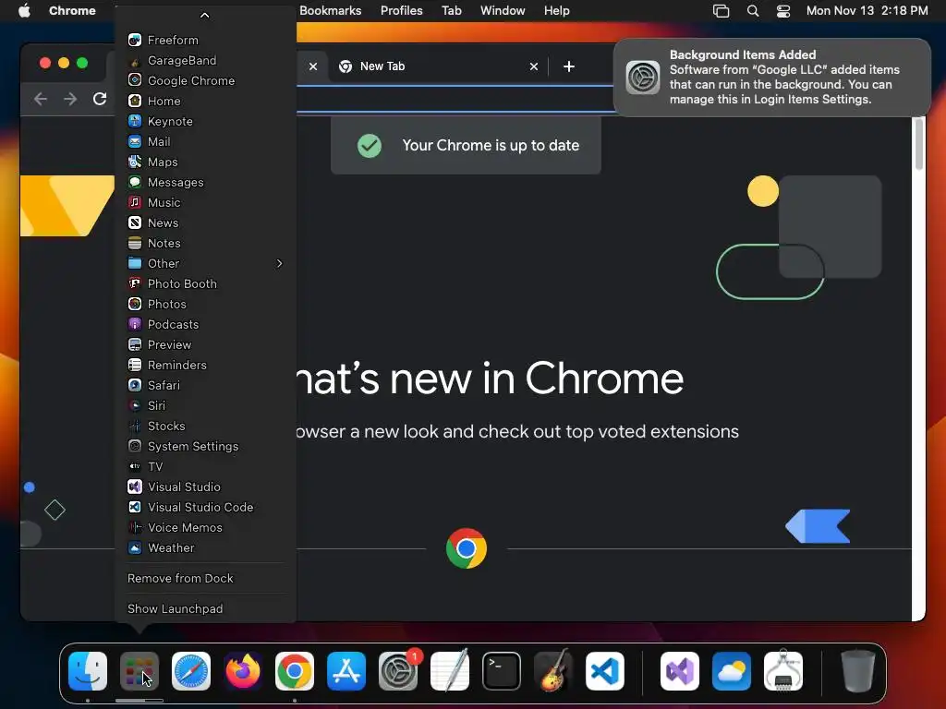The width and height of the screenshot is (946, 709).
Task: Open the Bookmarks menu
Action: click(330, 11)
